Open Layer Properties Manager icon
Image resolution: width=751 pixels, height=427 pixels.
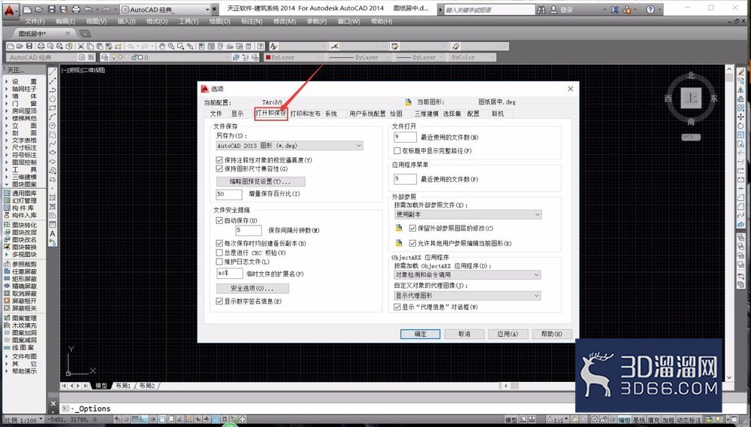click(105, 57)
